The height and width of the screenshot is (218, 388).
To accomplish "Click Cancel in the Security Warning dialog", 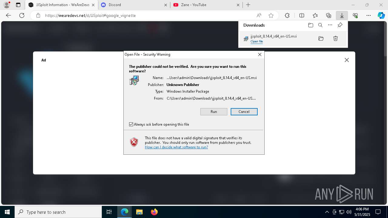I will pos(244,112).
